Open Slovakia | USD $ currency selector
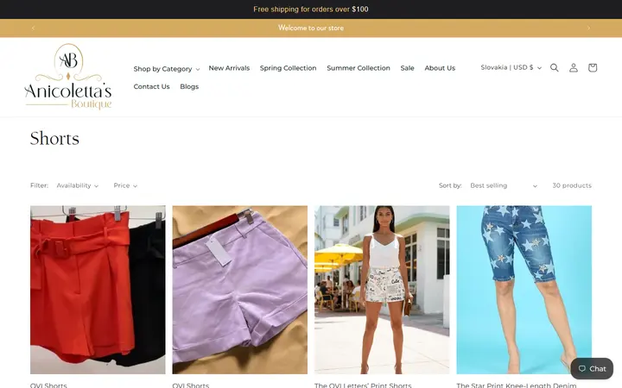 511,68
